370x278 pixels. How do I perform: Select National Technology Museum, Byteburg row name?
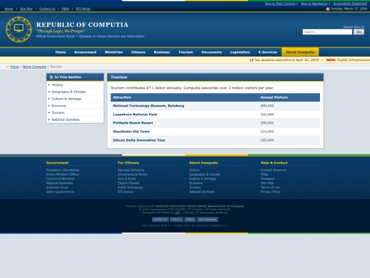(149, 106)
